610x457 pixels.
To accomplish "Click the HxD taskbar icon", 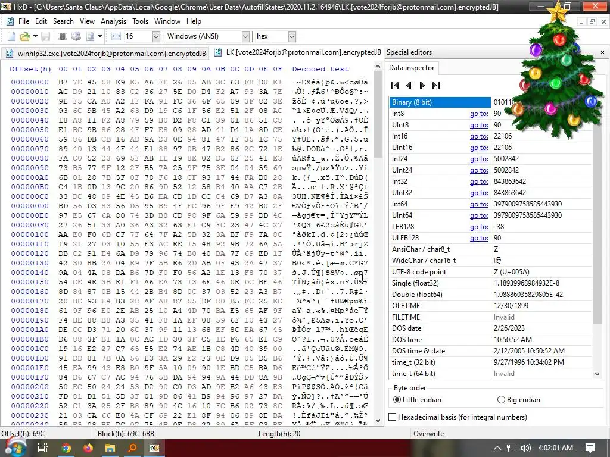I will [x=154, y=448].
